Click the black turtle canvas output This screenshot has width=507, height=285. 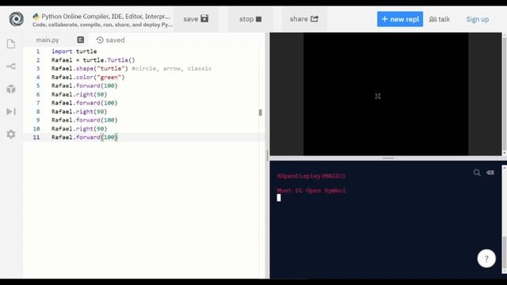(386, 94)
